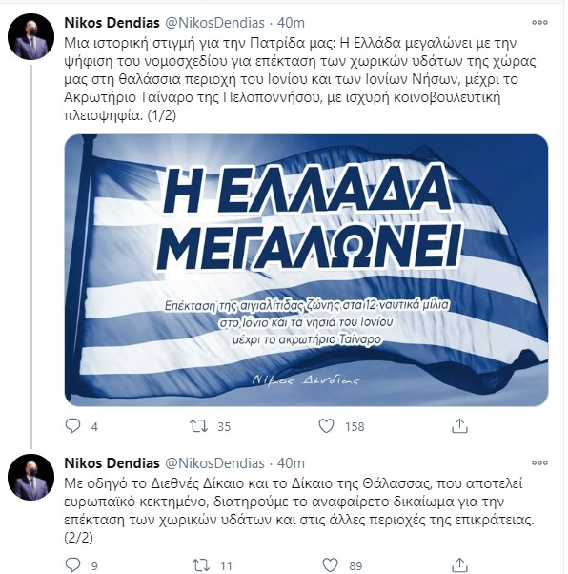
Task: Like the first tweet with 158 likes
Action: pyautogui.click(x=326, y=426)
